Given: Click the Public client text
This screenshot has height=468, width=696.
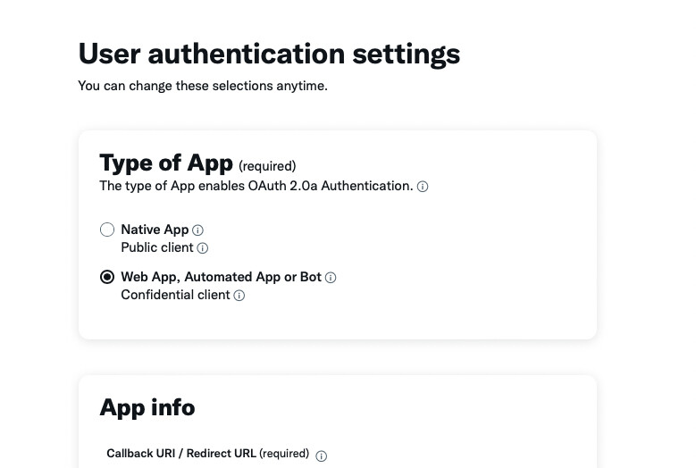Looking at the screenshot, I should (x=157, y=247).
